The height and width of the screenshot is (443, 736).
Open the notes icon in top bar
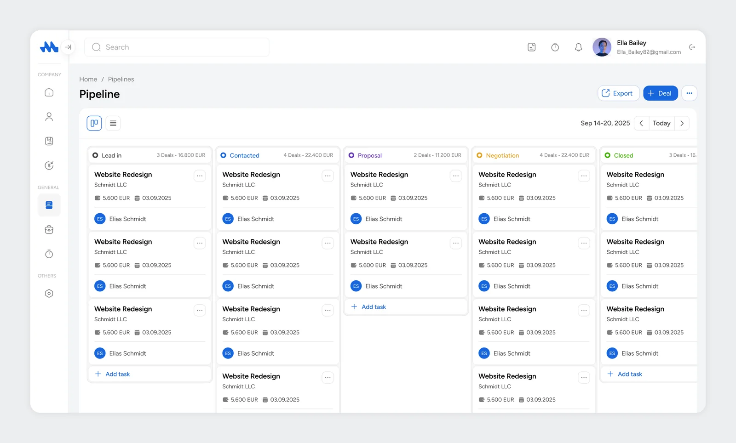tap(532, 47)
